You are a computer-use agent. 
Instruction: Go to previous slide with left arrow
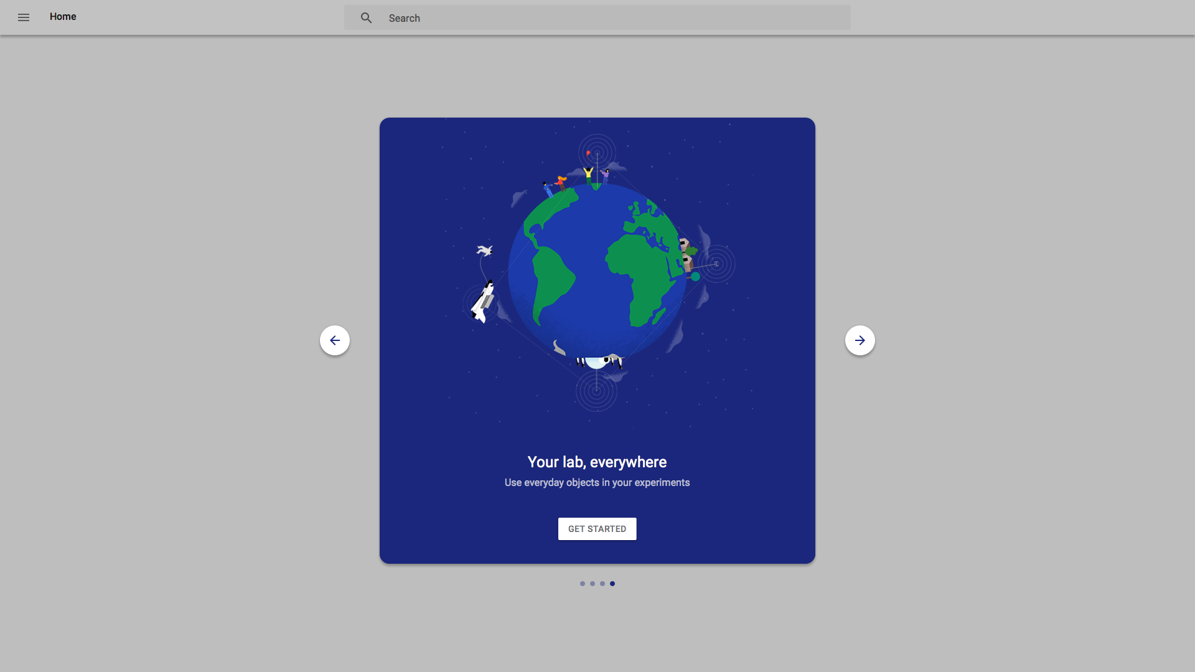[x=335, y=340]
